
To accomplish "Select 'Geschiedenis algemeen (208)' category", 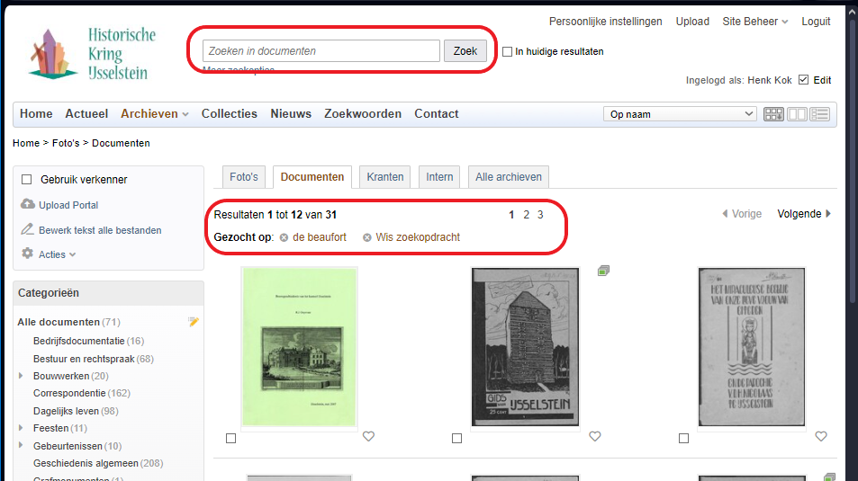I will click(x=98, y=463).
